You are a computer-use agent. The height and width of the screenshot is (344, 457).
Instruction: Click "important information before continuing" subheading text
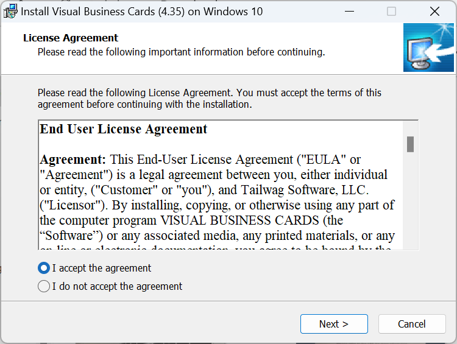coord(238,52)
